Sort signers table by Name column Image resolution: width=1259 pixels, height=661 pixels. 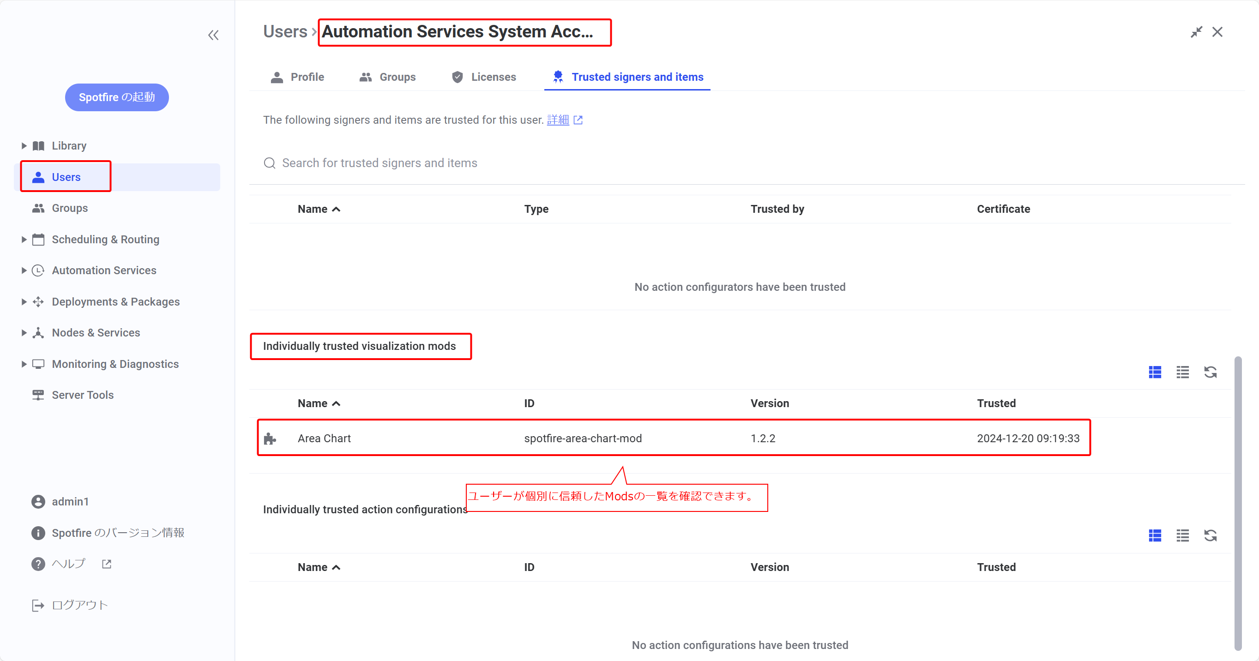coord(319,209)
